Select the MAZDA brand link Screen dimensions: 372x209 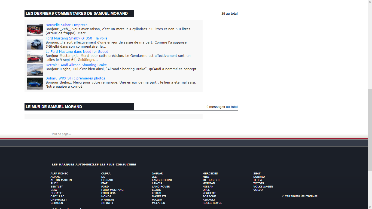[157, 200]
